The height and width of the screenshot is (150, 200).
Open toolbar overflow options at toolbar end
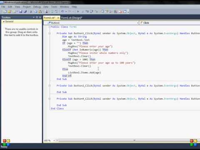pyautogui.click(x=128, y=12)
